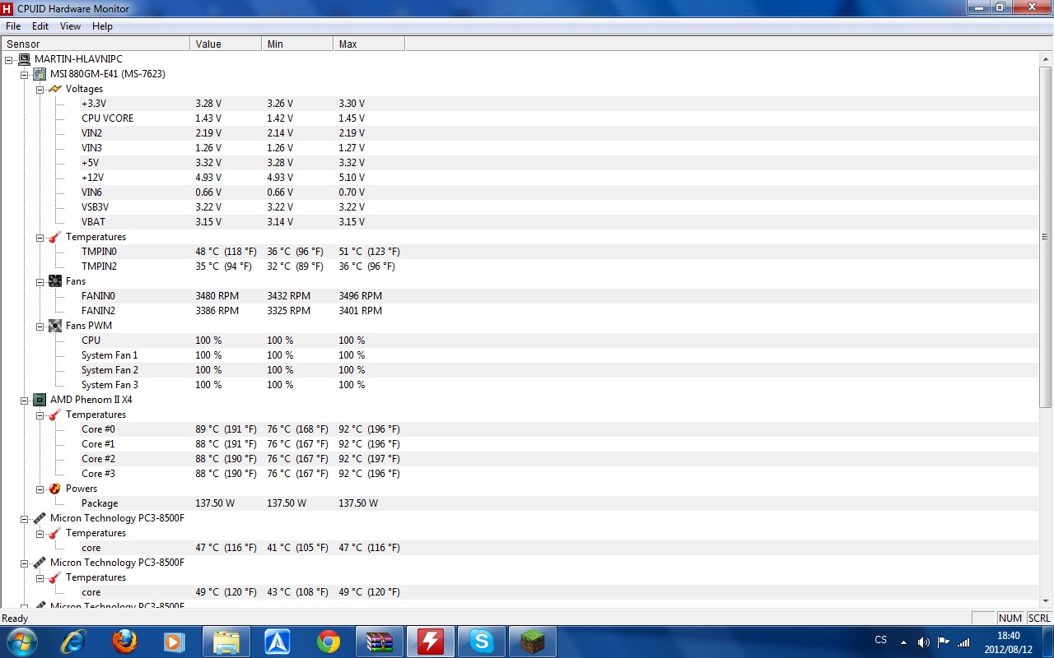Switch to Skype on the taskbar
The image size is (1054, 658).
pos(482,642)
